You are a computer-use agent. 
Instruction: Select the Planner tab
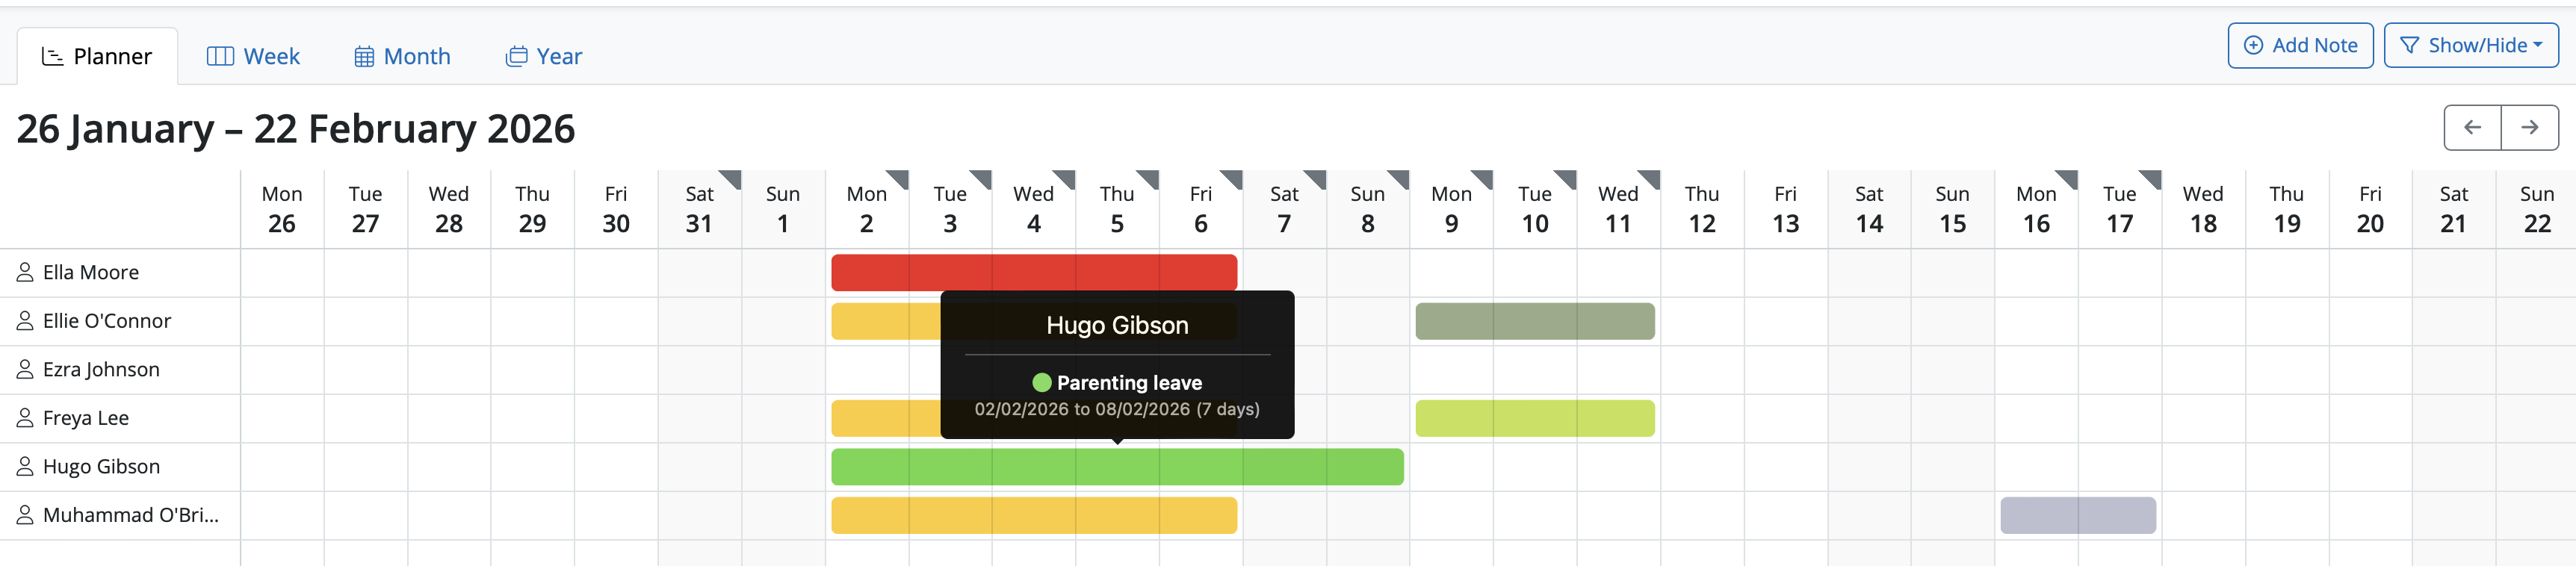[x=97, y=56]
